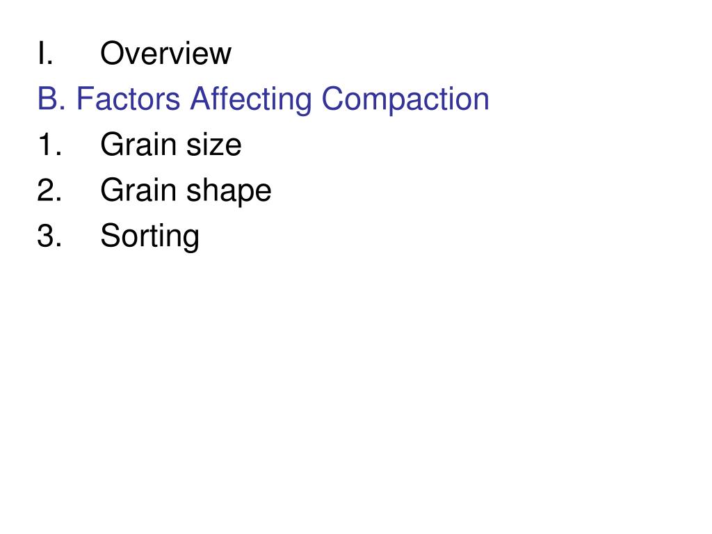Click the Grain shape list item
Viewport: 712px width, 534px height.
tap(186, 191)
